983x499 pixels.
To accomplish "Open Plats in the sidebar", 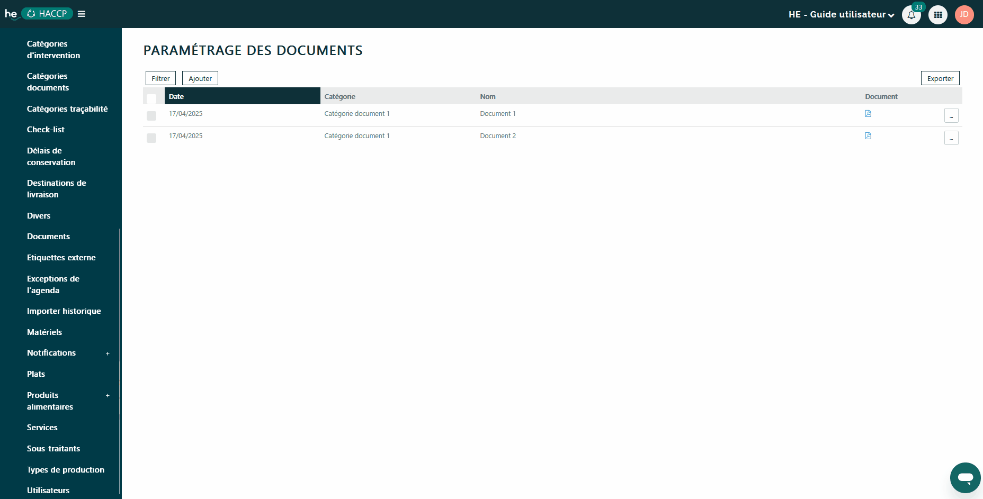I will pyautogui.click(x=36, y=374).
